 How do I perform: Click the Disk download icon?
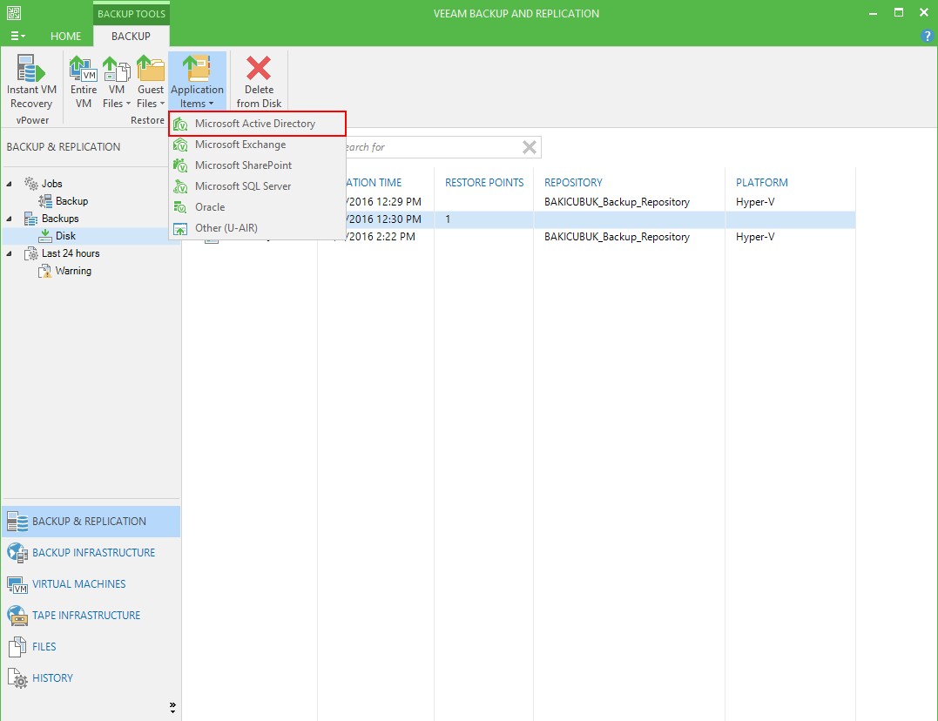tap(45, 236)
